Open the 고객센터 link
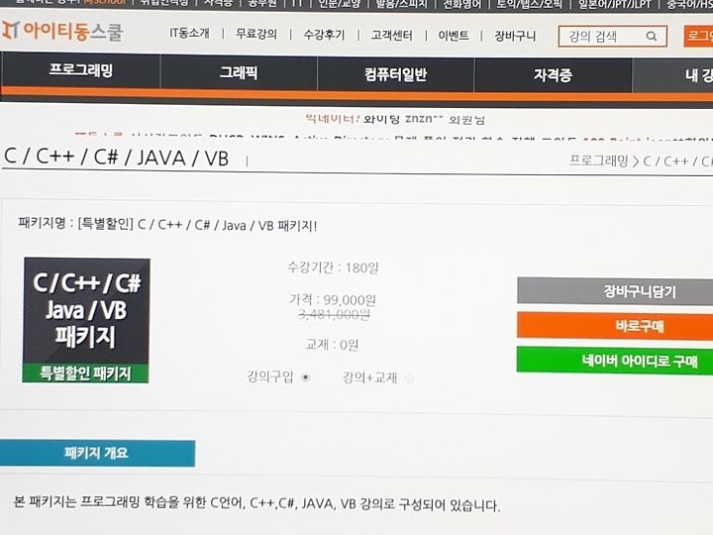The width and height of the screenshot is (713, 535). [x=391, y=35]
